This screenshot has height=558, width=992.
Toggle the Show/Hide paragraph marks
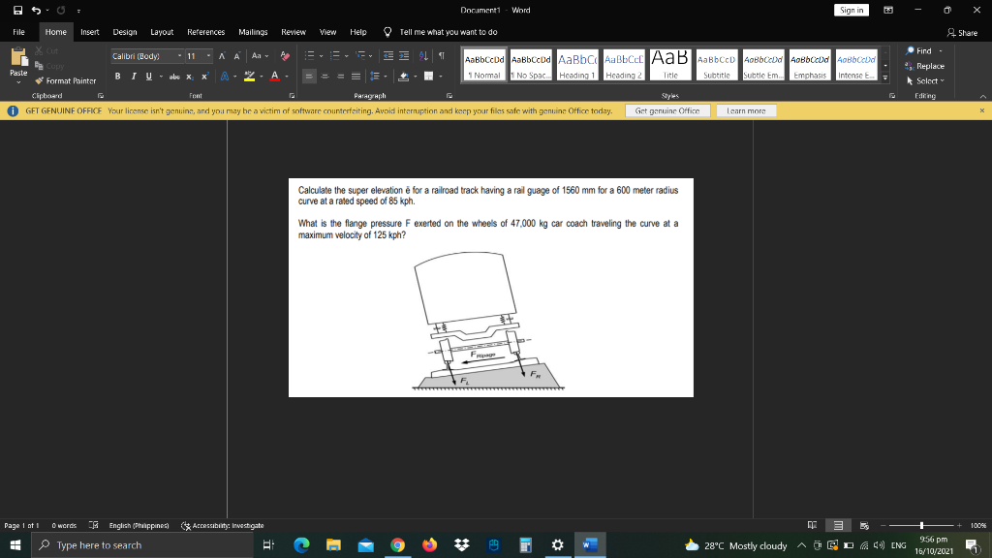tap(440, 56)
